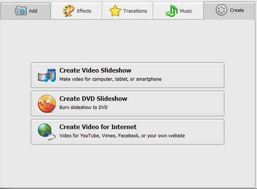Open the Create tab label

[x=237, y=10]
